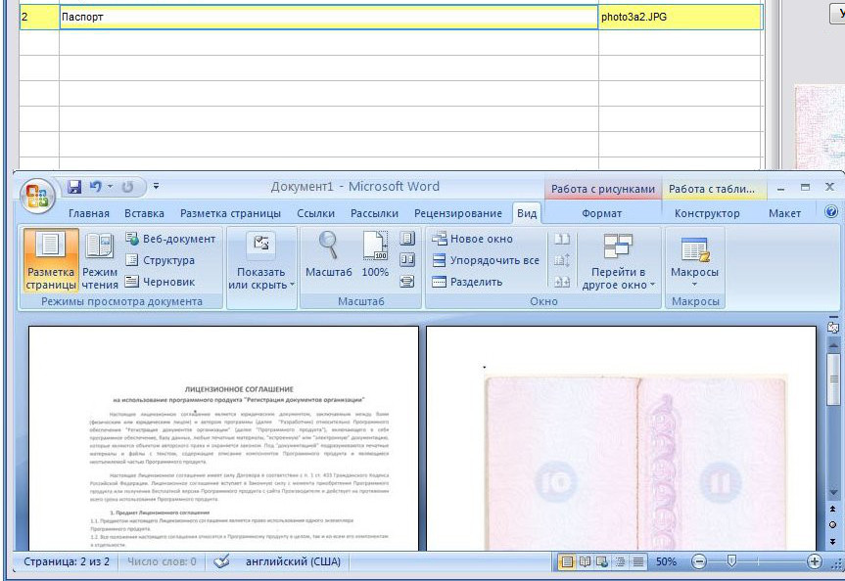Viewport: 845px width, 581px height.
Task: Open the Макет table tab
Action: pos(784,213)
